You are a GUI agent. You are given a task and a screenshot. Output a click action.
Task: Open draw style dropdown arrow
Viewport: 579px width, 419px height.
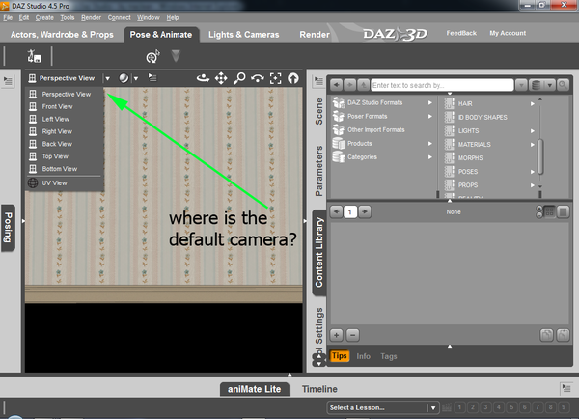point(136,78)
